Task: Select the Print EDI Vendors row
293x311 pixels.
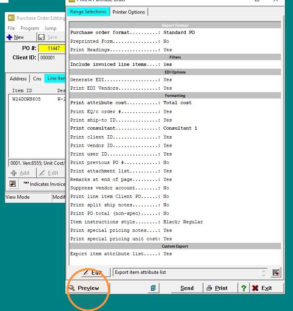Action: [175, 88]
